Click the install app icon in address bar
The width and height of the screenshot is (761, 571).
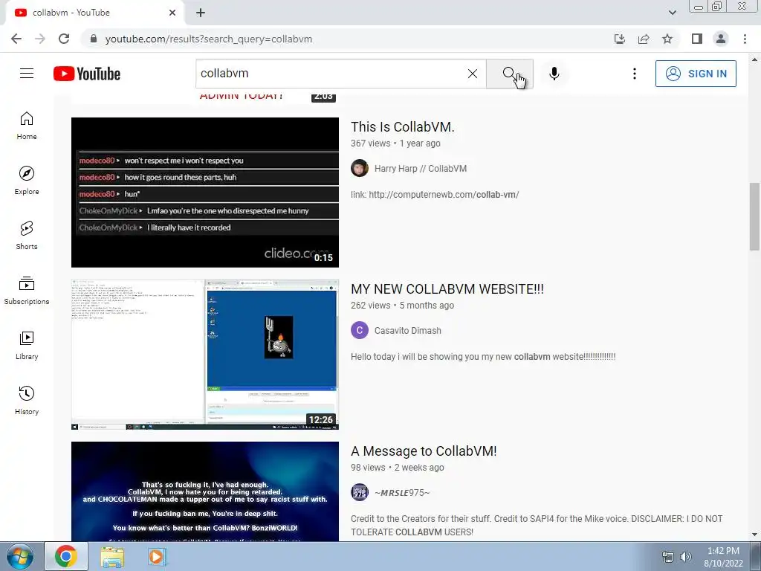tap(620, 39)
